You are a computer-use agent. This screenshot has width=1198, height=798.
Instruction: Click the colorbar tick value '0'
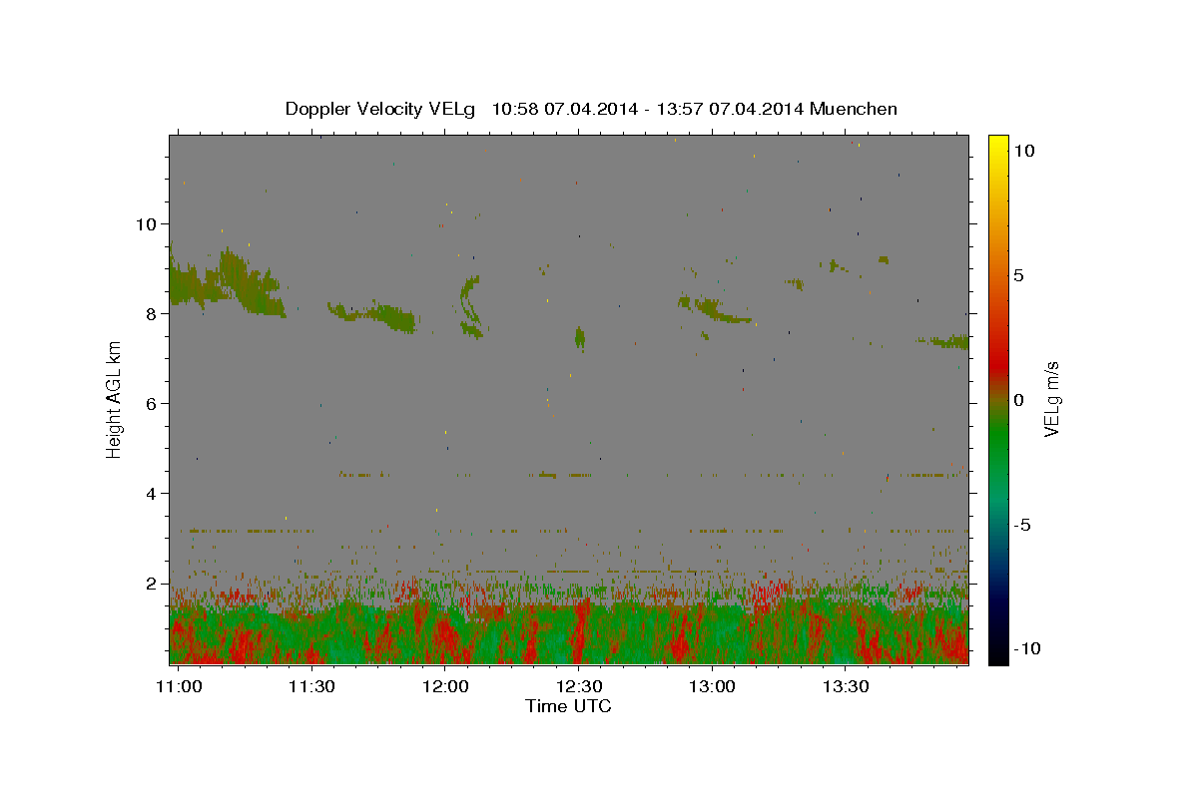pos(1017,400)
